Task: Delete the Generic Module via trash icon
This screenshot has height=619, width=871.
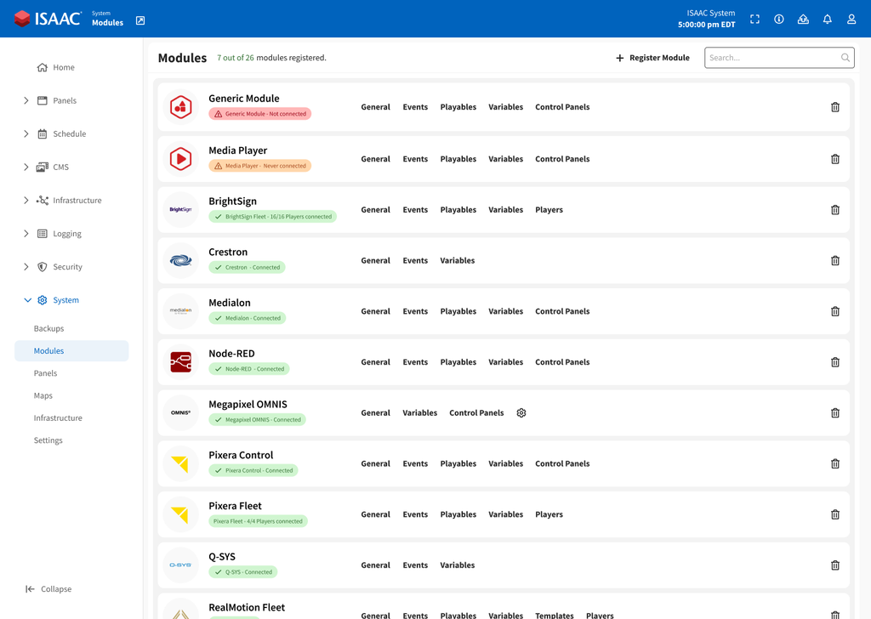Action: (834, 107)
